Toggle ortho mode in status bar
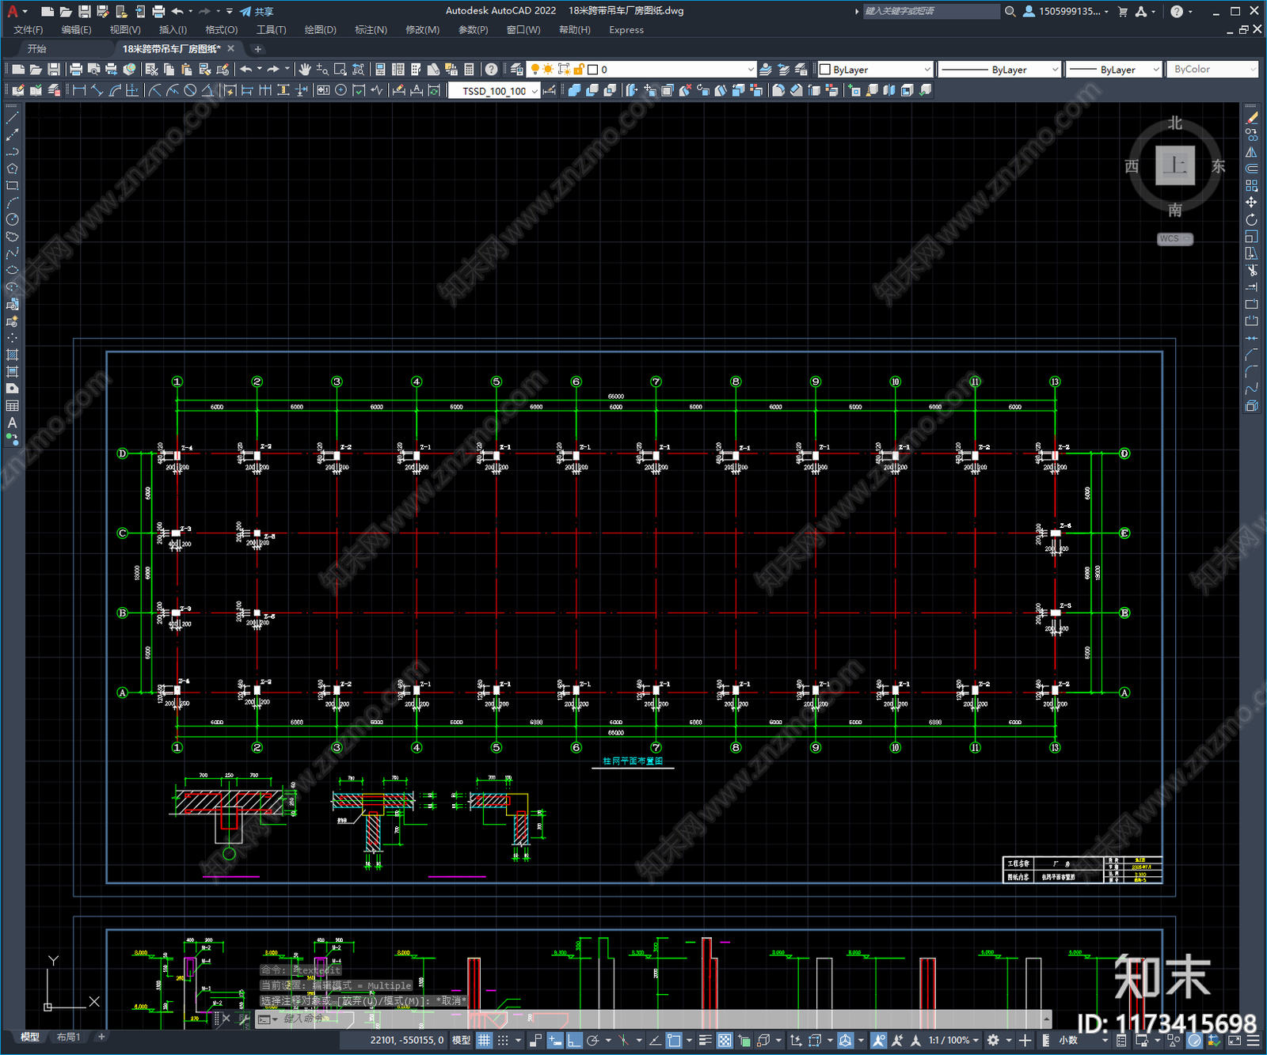This screenshot has width=1267, height=1055. pyautogui.click(x=574, y=1040)
